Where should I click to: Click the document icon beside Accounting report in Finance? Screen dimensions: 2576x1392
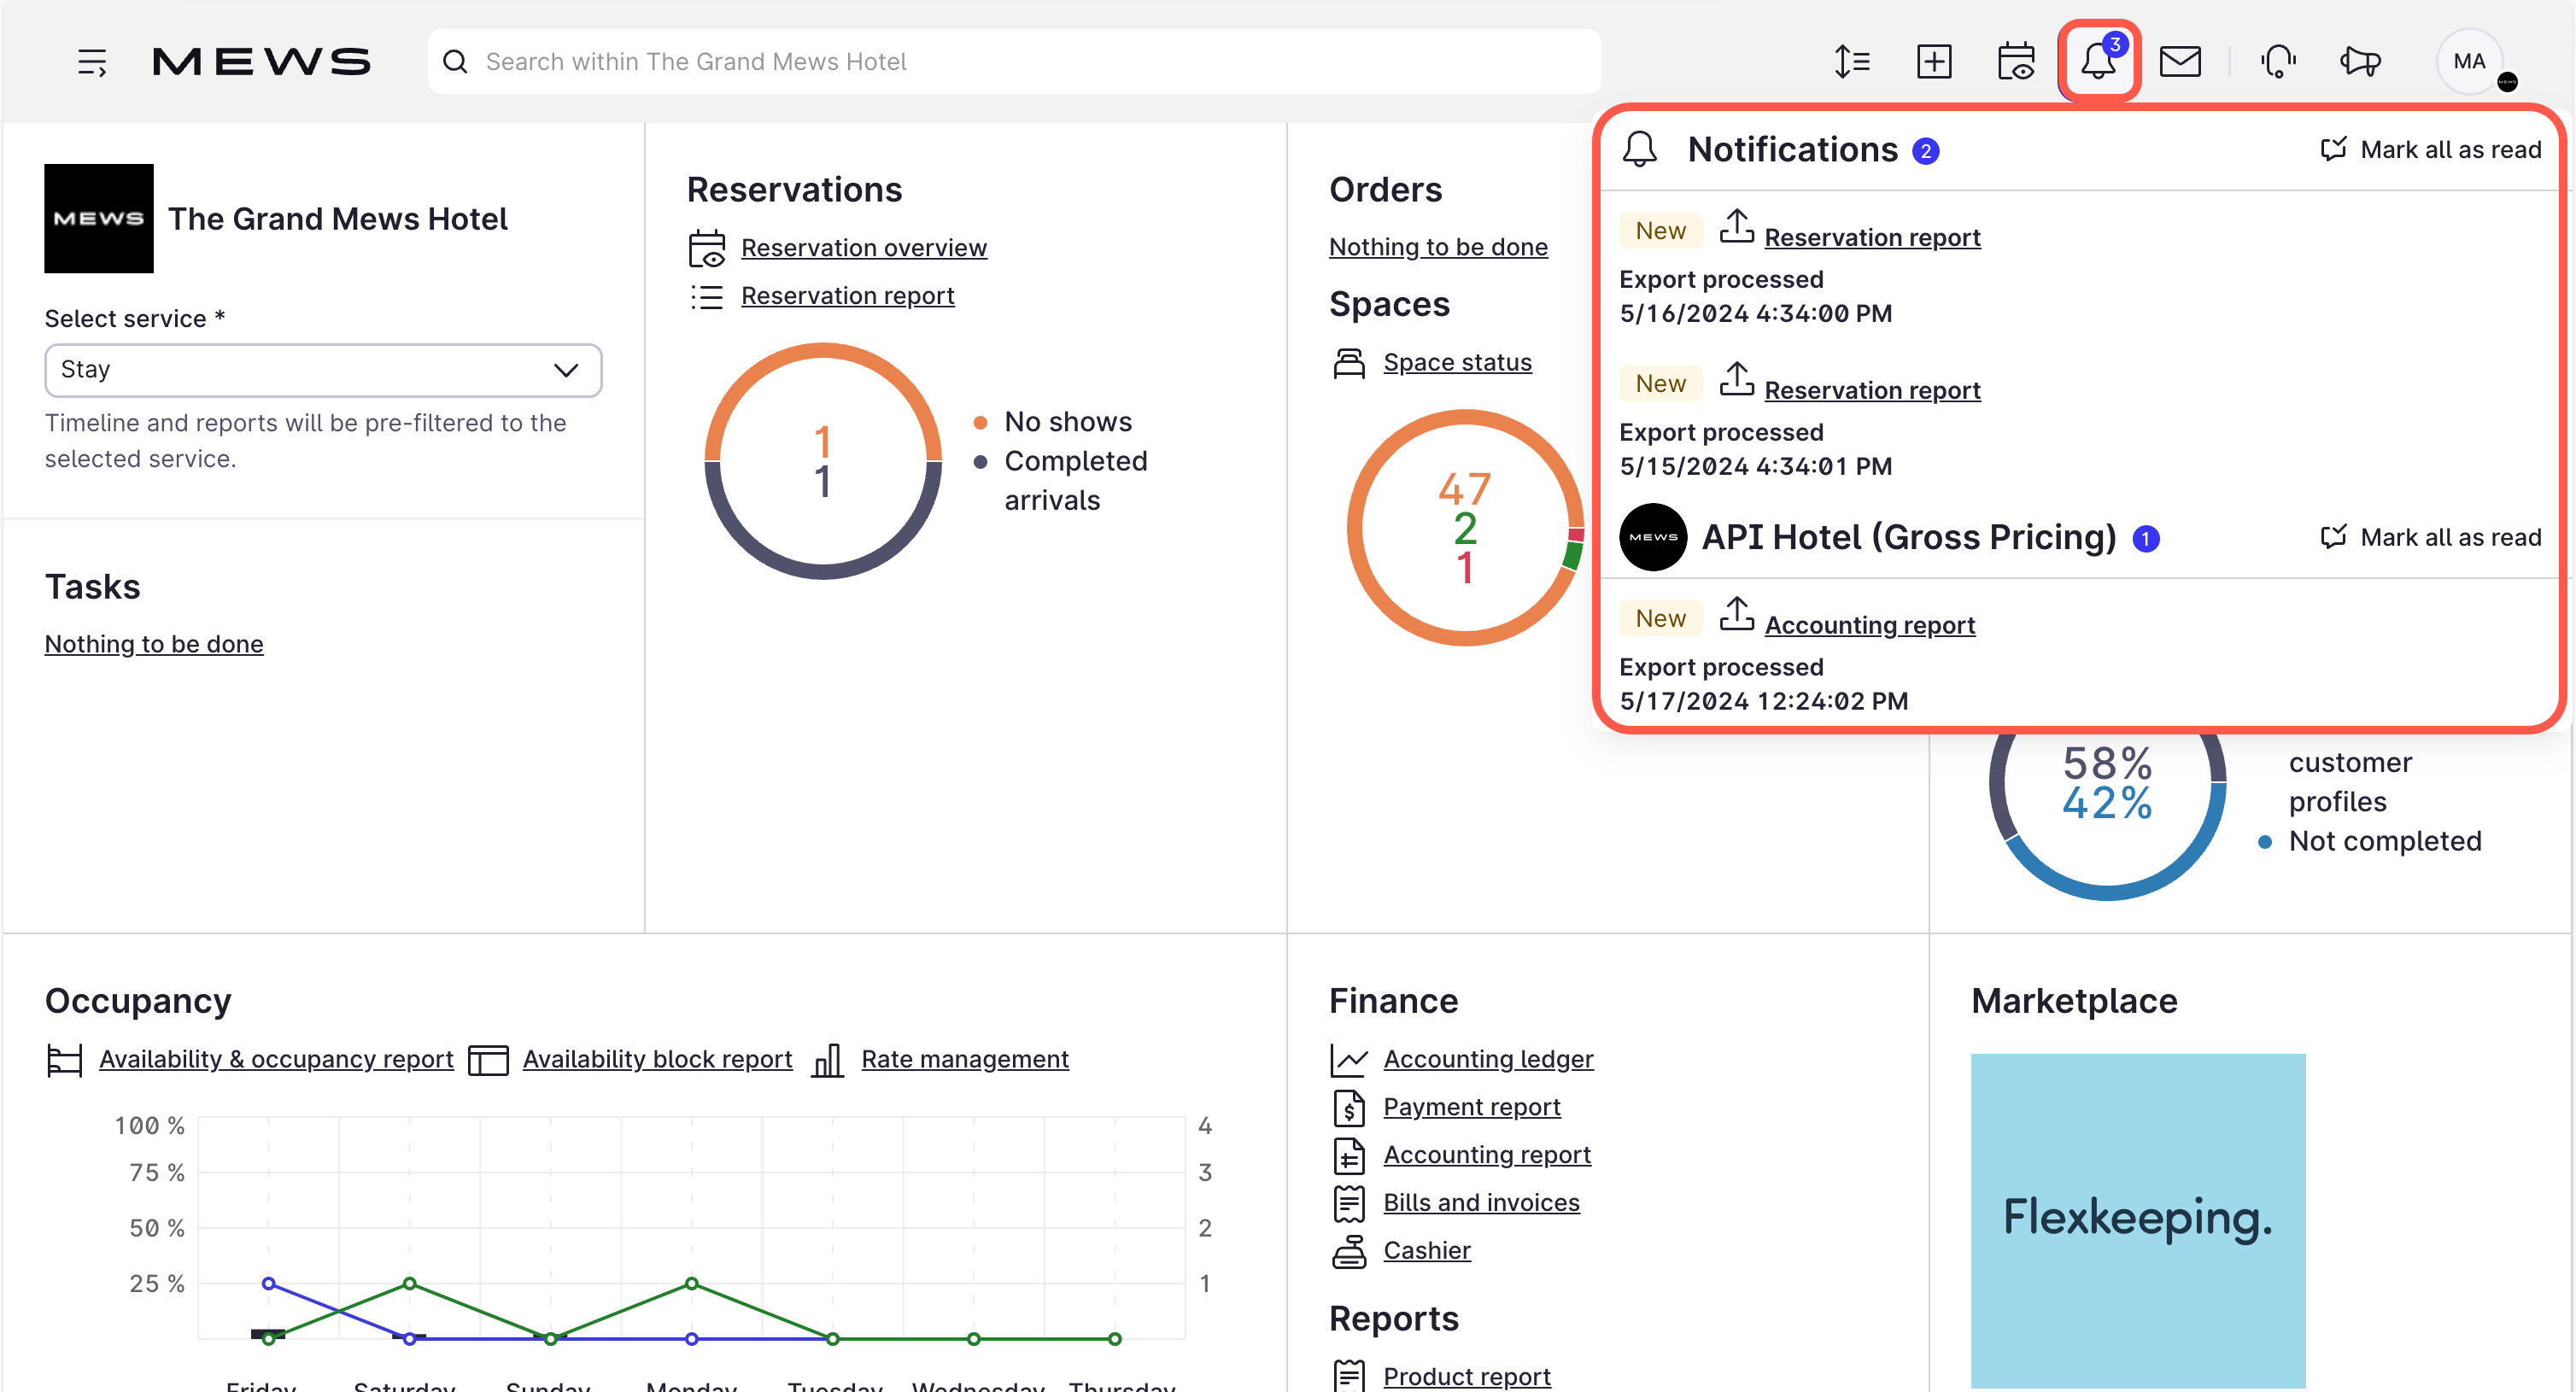click(1349, 1156)
